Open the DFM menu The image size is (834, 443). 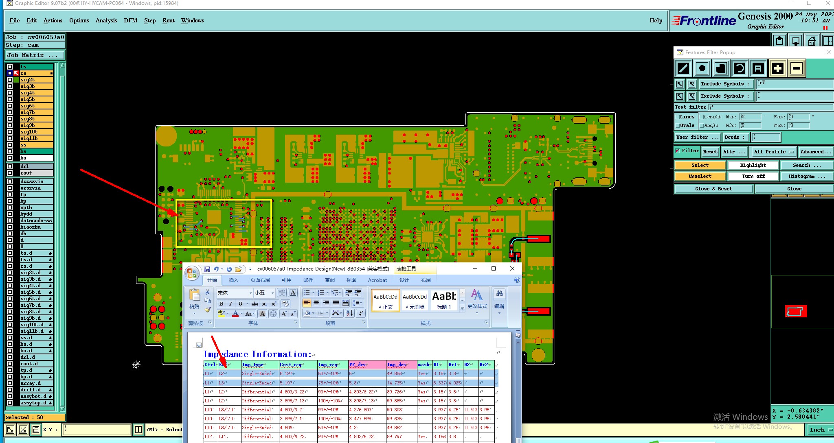(130, 20)
